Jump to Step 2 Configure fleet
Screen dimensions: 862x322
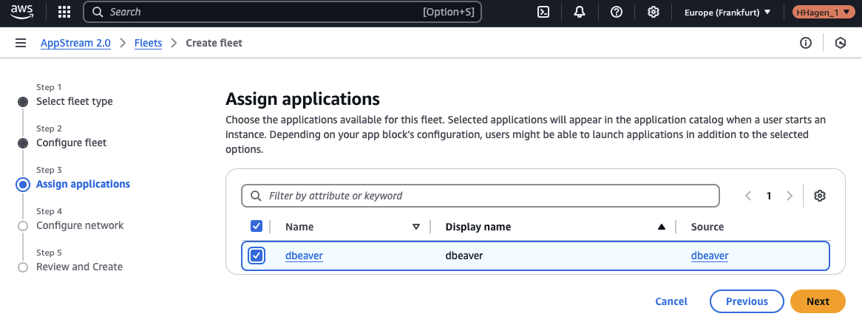(x=72, y=143)
